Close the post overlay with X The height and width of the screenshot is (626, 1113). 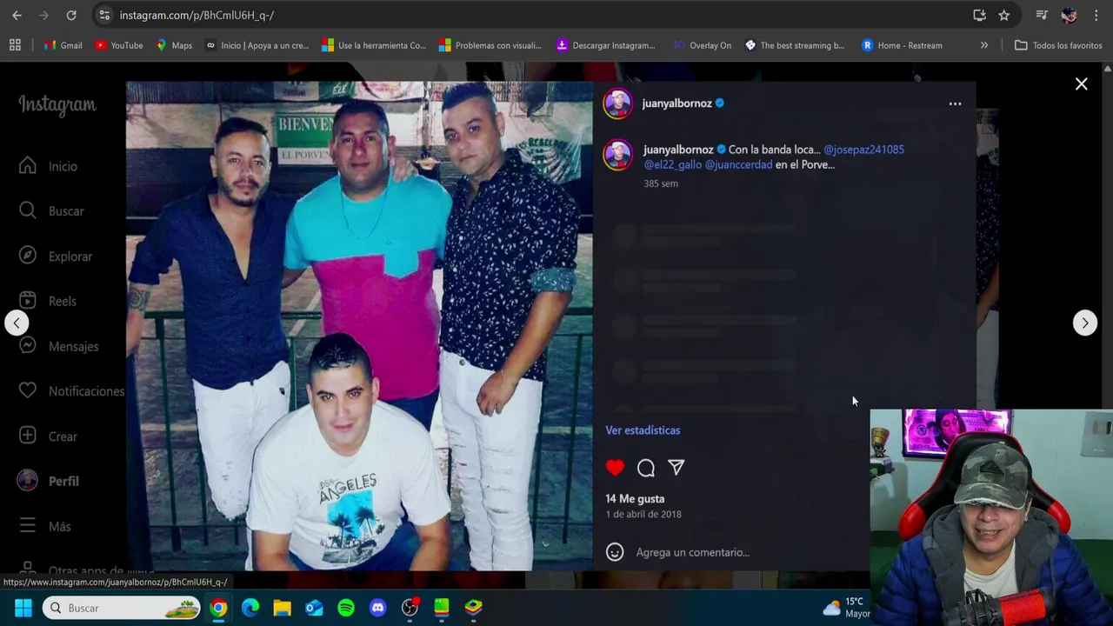pos(1081,84)
